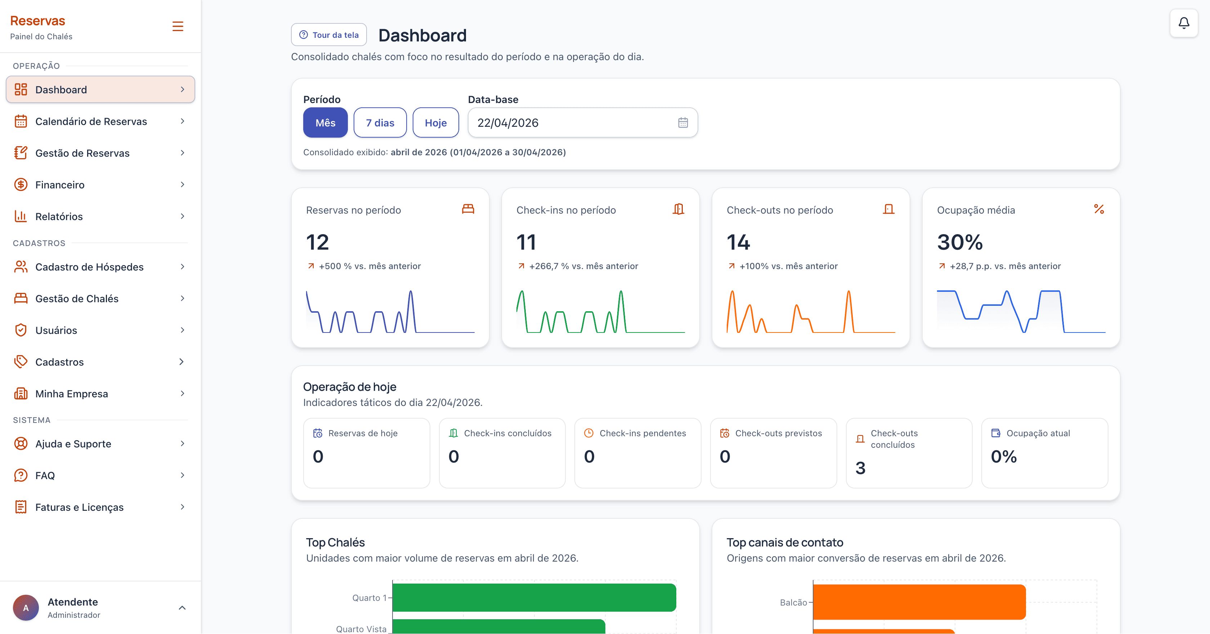Click the Cadastro de Hóspedes people icon

click(21, 267)
